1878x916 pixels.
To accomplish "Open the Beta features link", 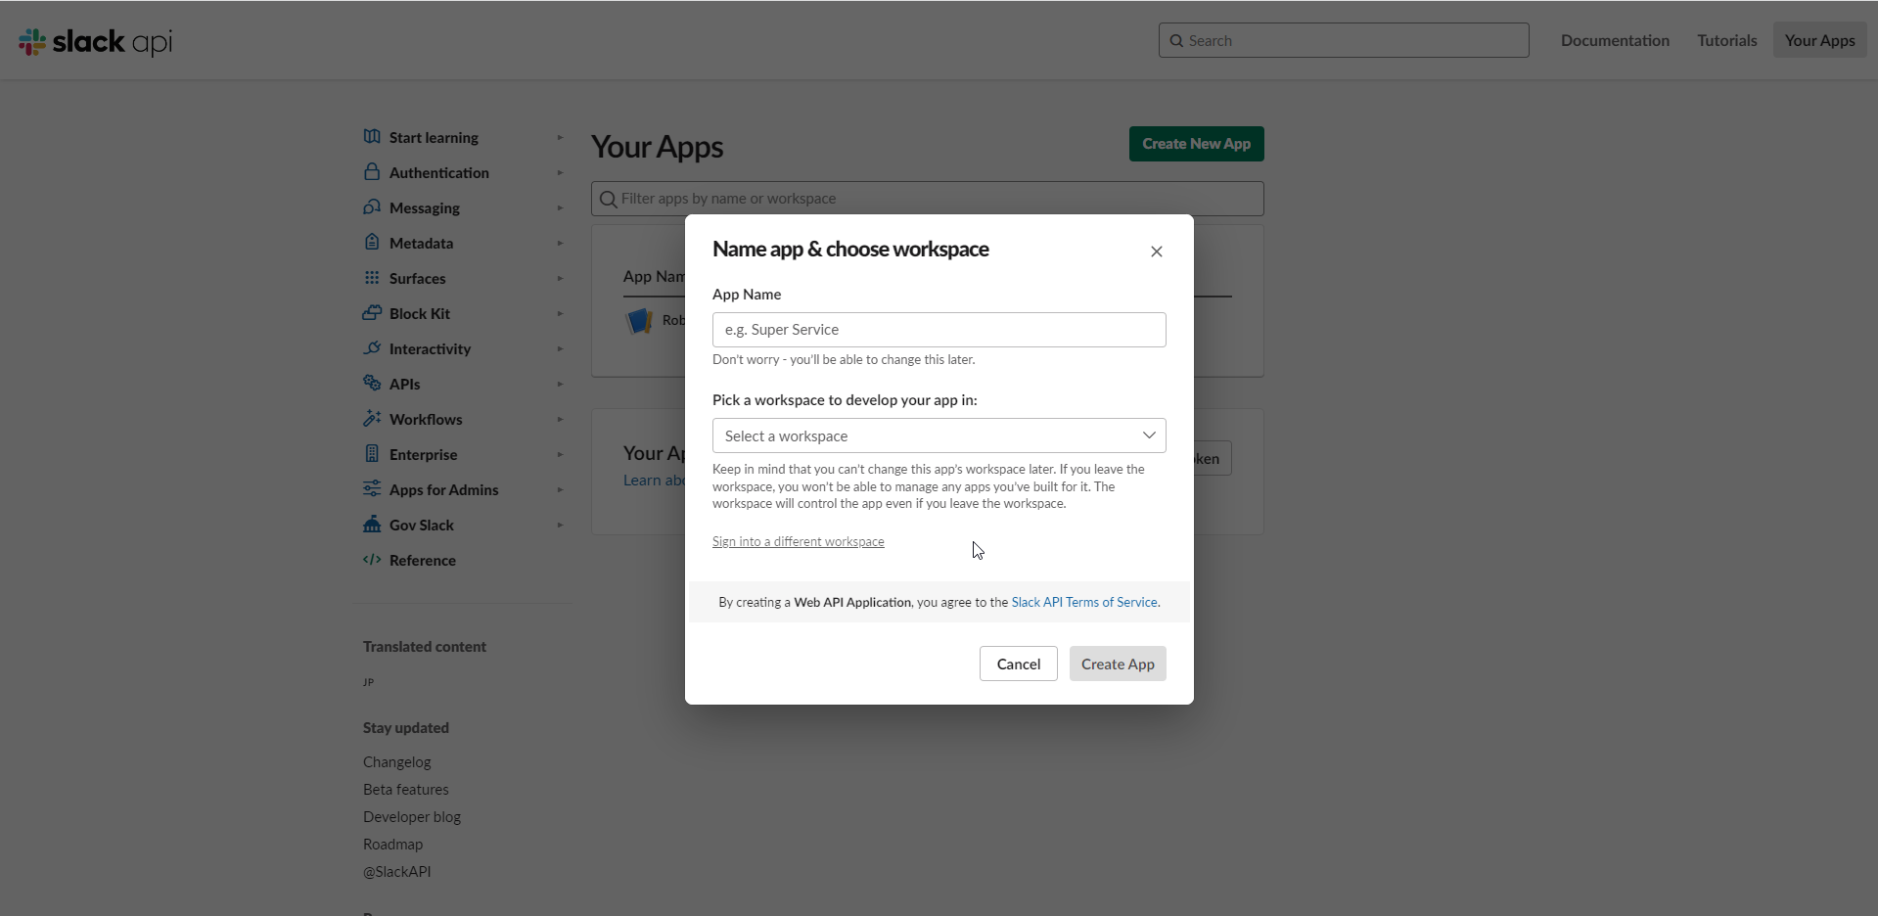I will coord(405,789).
